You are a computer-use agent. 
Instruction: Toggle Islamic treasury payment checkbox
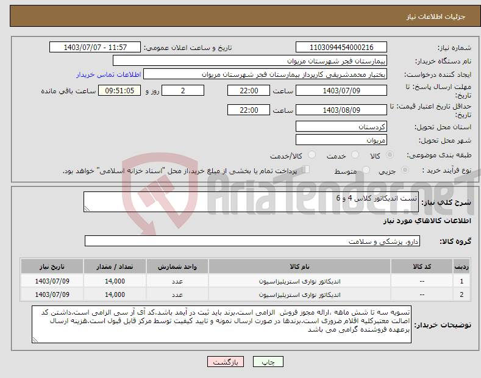(306, 169)
